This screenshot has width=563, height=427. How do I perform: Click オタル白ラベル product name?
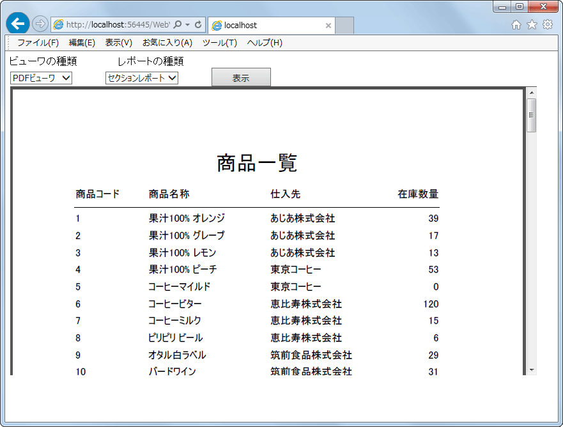point(177,355)
